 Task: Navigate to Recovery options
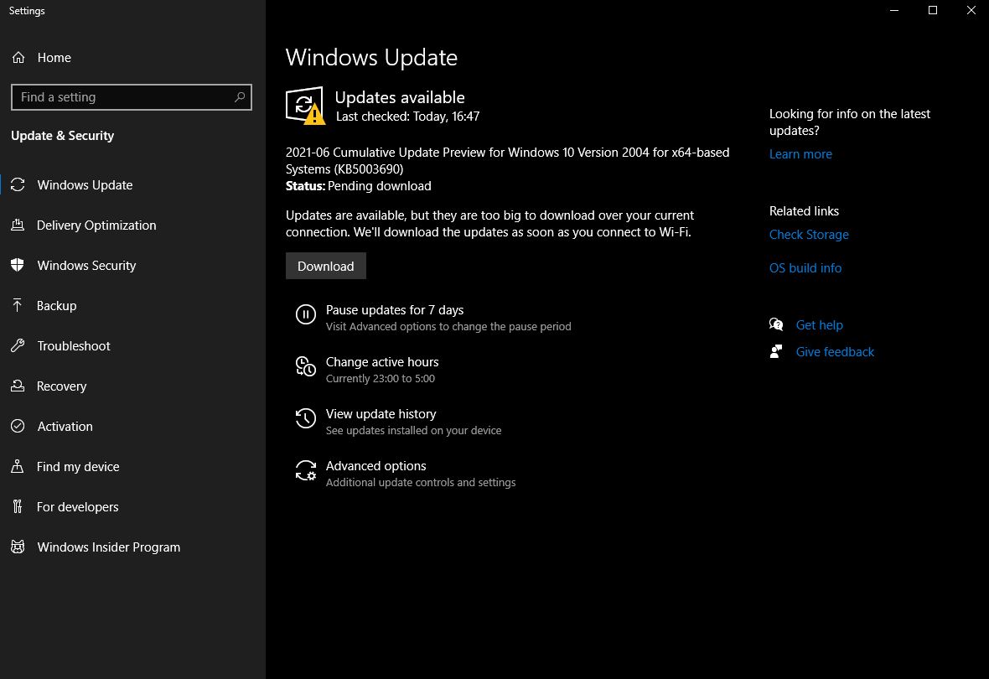[61, 386]
